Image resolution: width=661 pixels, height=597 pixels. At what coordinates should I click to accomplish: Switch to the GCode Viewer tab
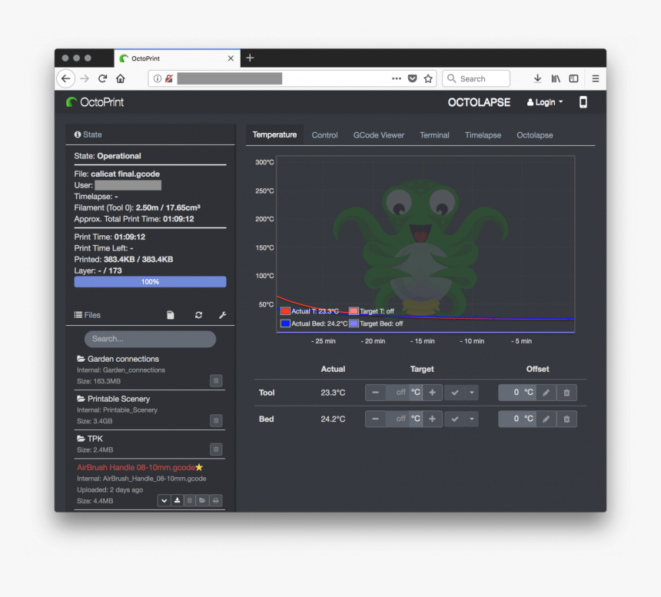(378, 135)
